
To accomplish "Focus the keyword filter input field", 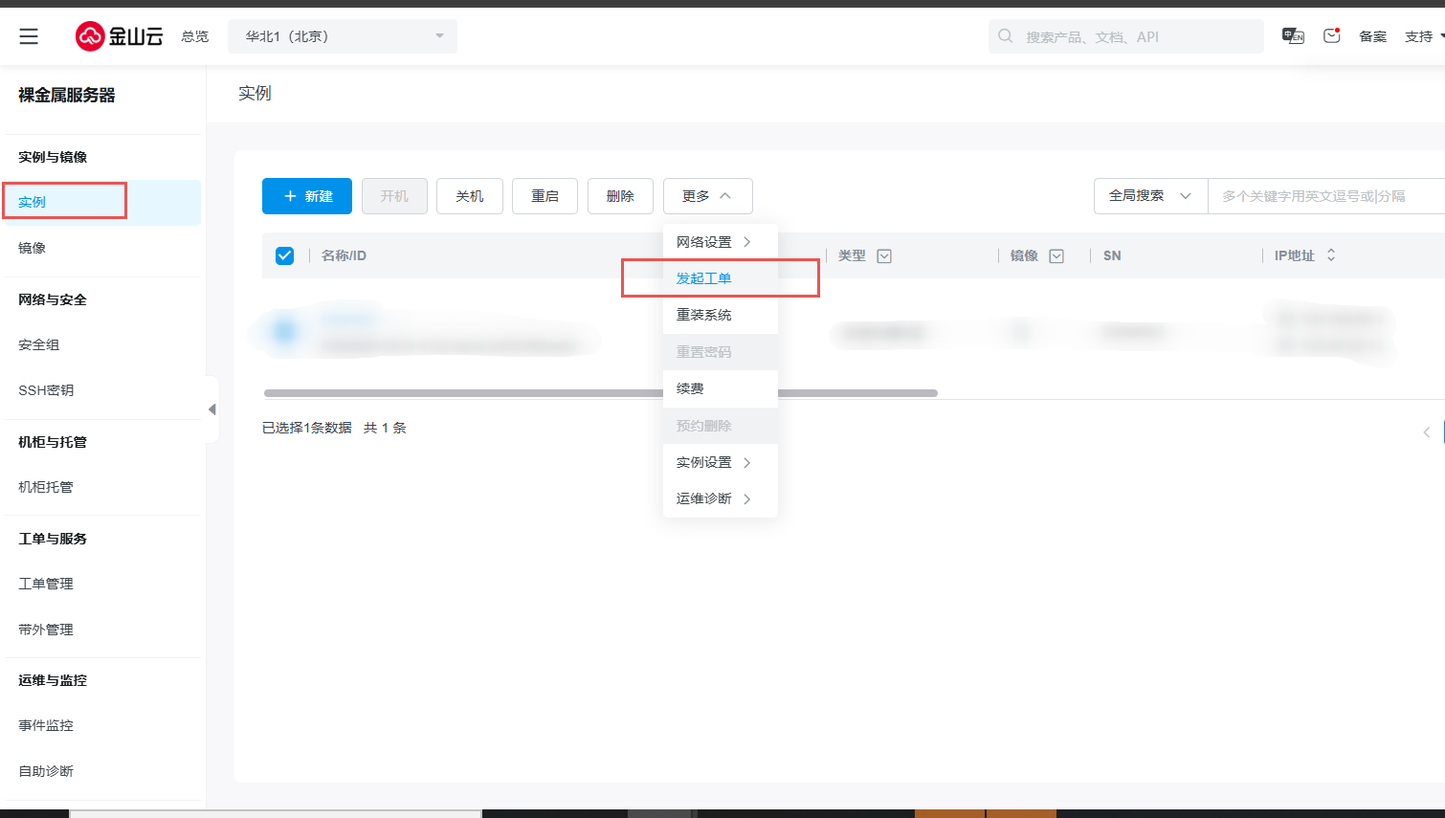I will tap(1326, 196).
